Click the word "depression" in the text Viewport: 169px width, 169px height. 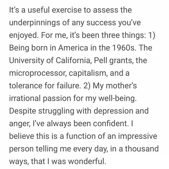pos(114,111)
